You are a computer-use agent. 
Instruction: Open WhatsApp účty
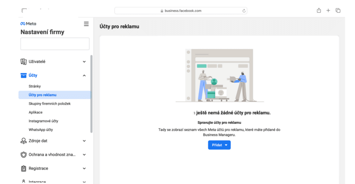pyautogui.click(x=41, y=130)
